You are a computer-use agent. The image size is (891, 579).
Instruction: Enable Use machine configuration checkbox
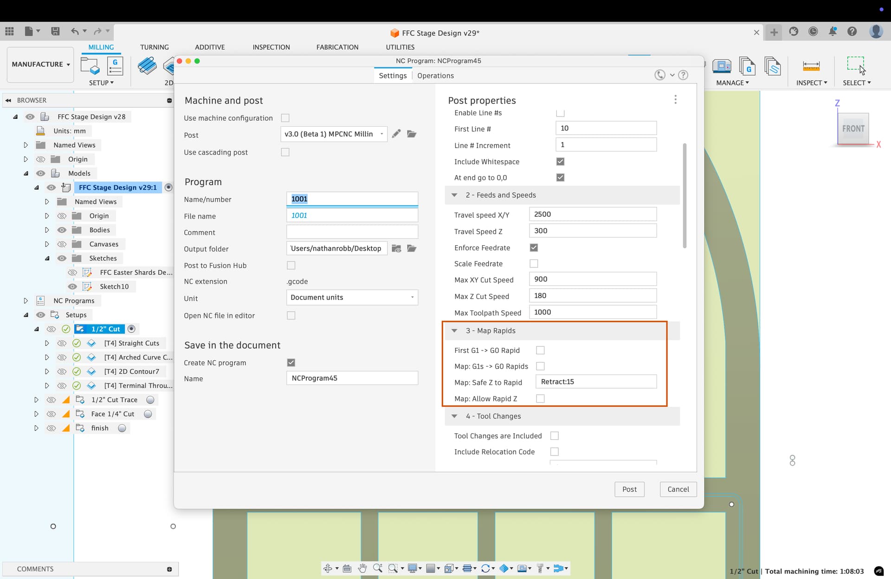pyautogui.click(x=285, y=118)
